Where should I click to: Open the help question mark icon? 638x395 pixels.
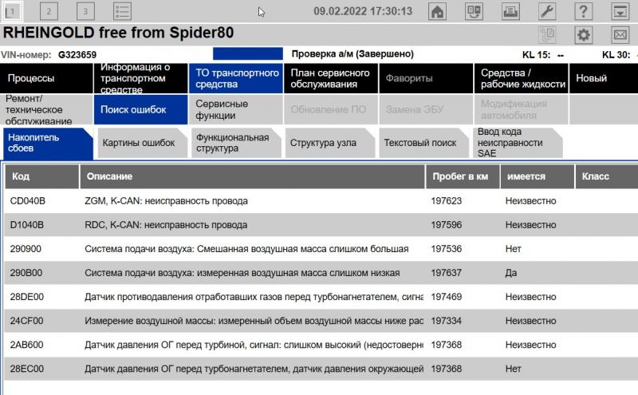[584, 11]
